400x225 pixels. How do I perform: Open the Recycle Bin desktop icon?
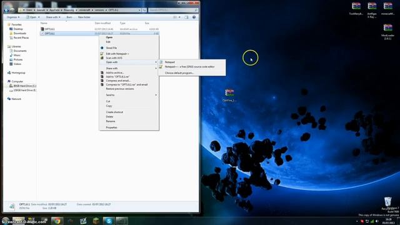[387, 203]
